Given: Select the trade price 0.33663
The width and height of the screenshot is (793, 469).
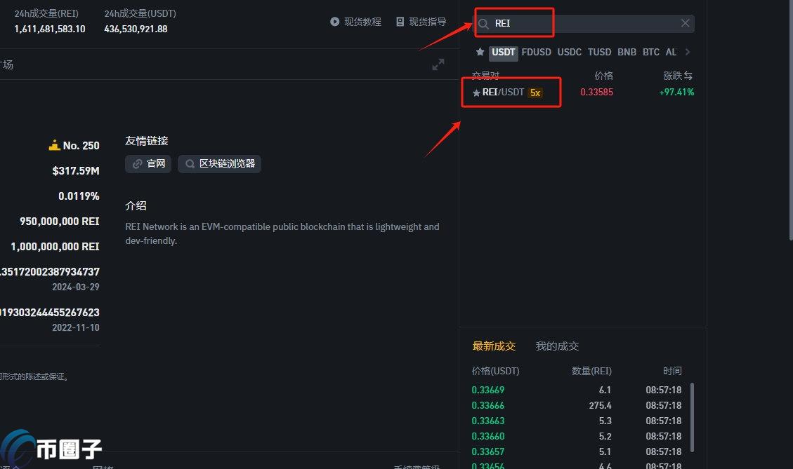Looking at the screenshot, I should pyautogui.click(x=488, y=421).
